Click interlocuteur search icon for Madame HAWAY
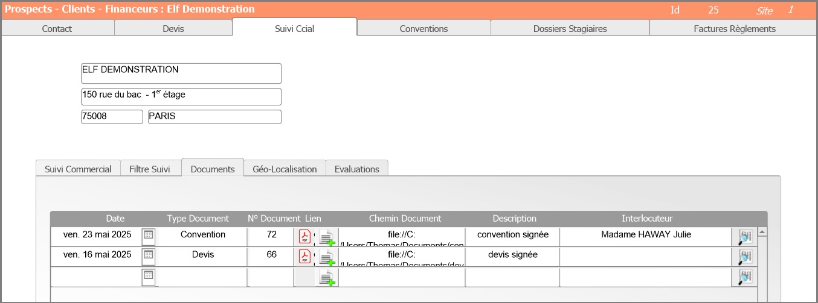The height and width of the screenshot is (303, 818). [x=746, y=237]
